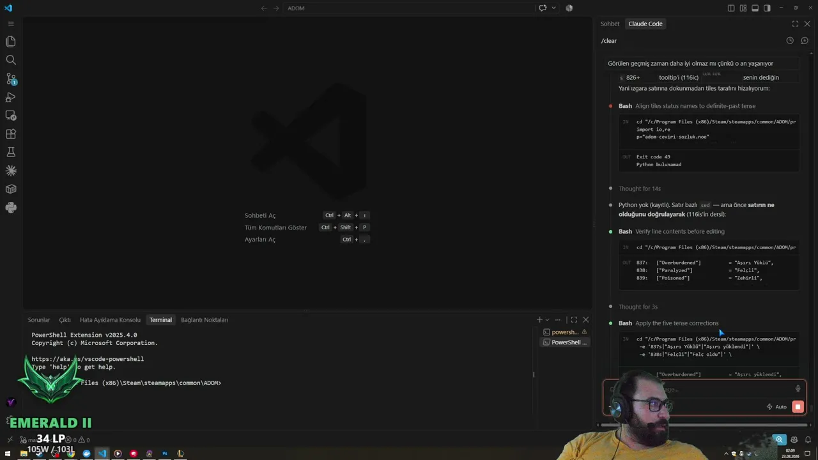
Task: Close the Claude Code side panel
Action: tap(807, 24)
